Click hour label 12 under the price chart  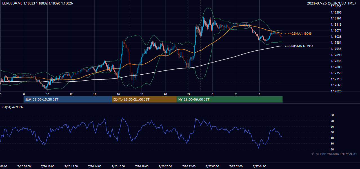coord(71,94)
